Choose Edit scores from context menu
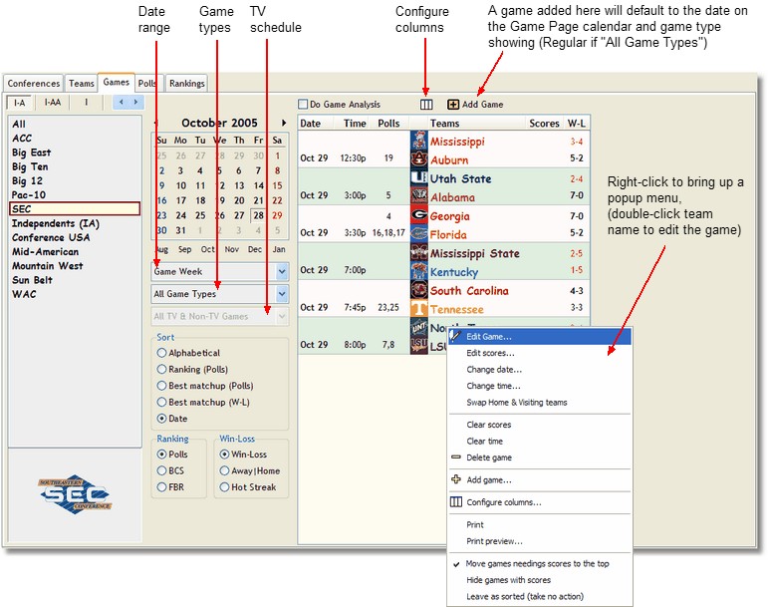Screen dimensions: 768x607 [x=540, y=353]
